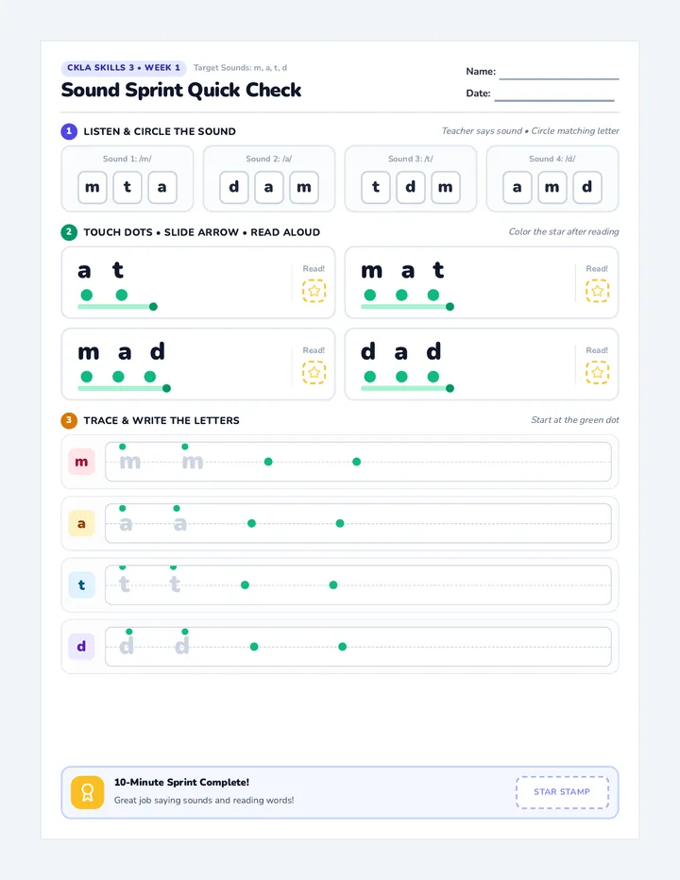Click the 'TOUCH DOTS • SLIDE ARROW • READ ALOUD' heading
Screen dimensions: 680x880
point(201,232)
